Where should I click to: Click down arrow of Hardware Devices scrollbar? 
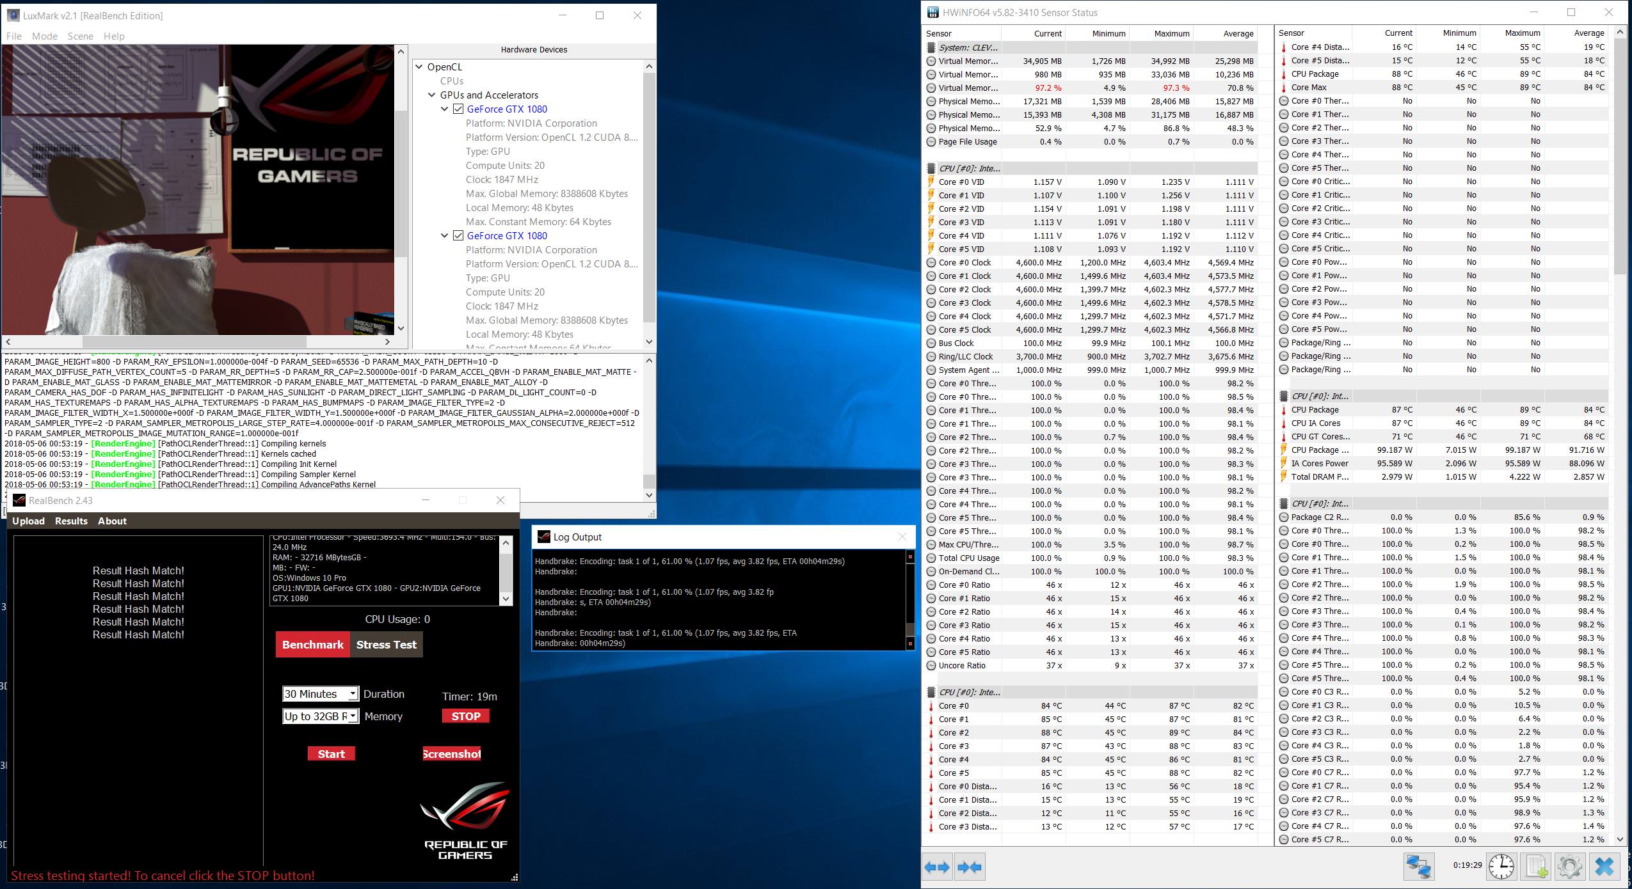pos(649,342)
